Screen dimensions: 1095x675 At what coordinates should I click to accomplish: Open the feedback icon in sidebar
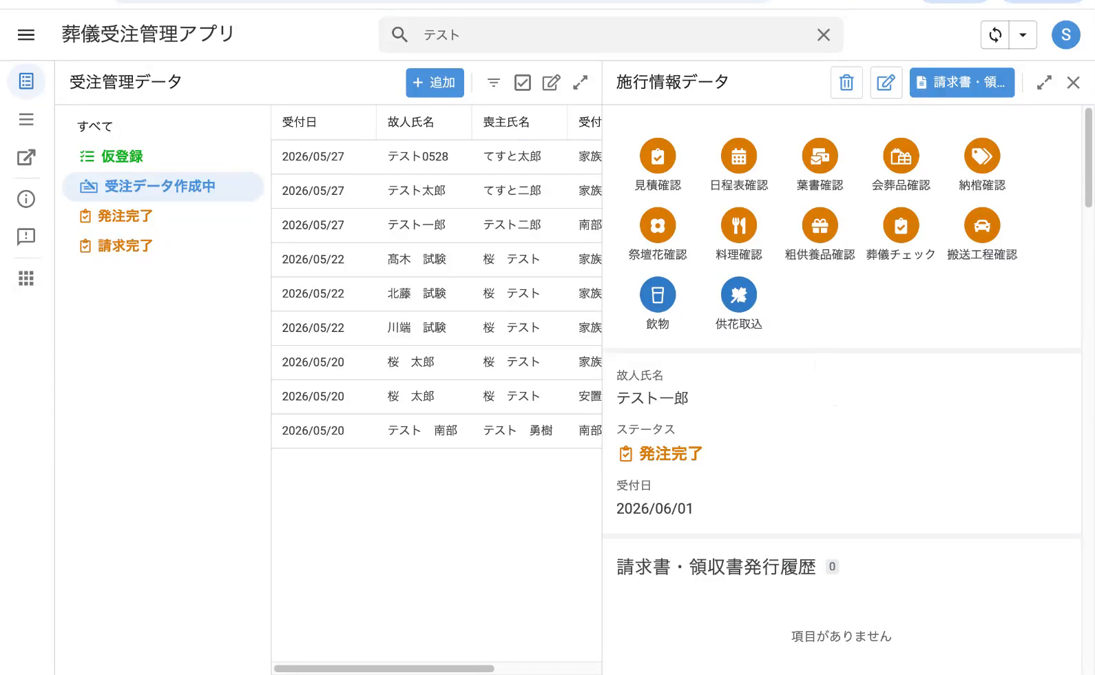26,237
